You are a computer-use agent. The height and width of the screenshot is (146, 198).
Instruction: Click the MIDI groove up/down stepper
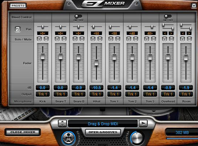62,123
